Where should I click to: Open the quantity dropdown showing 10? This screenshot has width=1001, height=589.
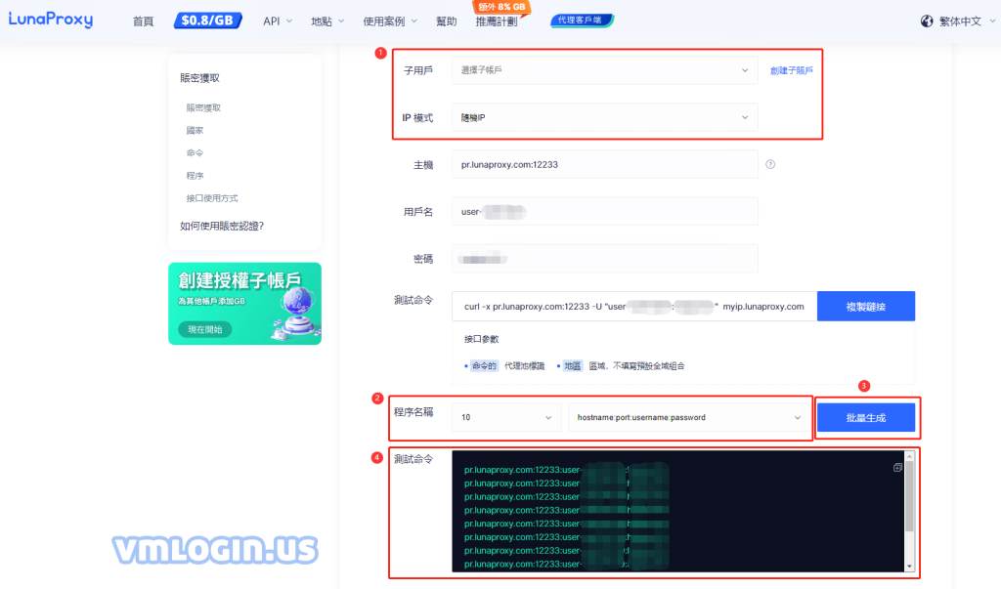point(506,417)
